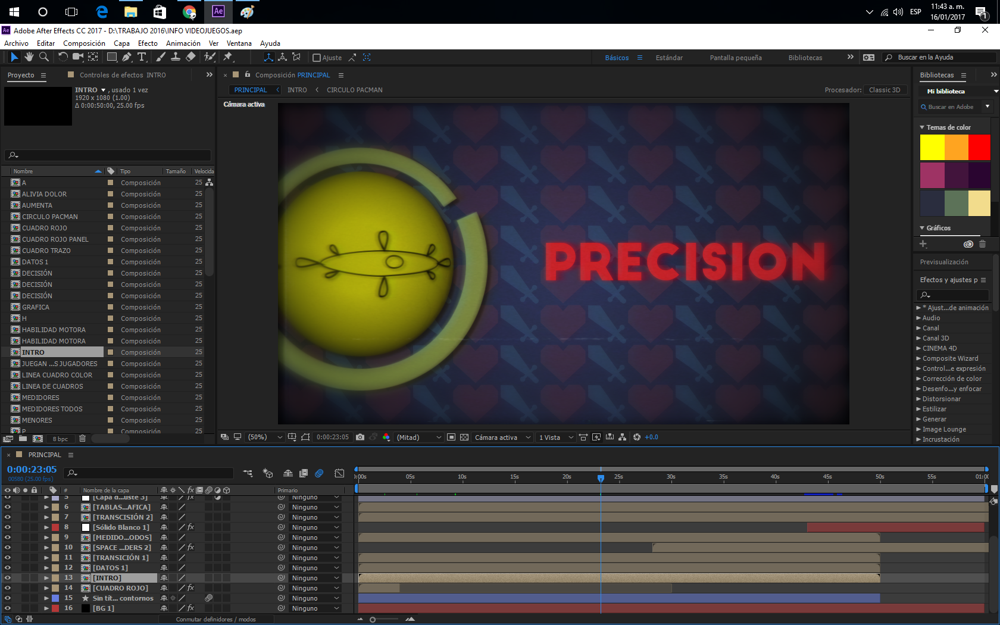Select the Rotation tool

pos(62,57)
